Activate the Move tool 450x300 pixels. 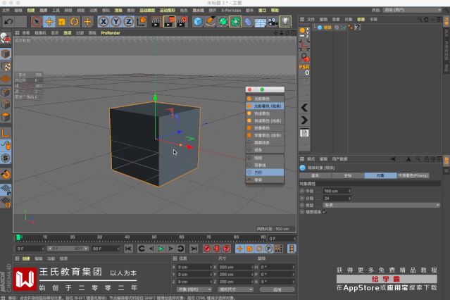[x=49, y=22]
